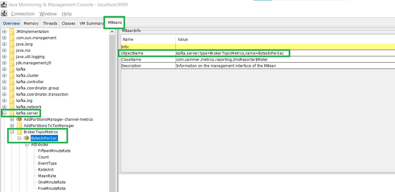This screenshot has width=395, height=192.
Task: Click the java.util.logging folder icon
Action: [12, 57]
